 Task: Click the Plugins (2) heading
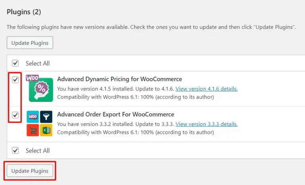(x=24, y=12)
